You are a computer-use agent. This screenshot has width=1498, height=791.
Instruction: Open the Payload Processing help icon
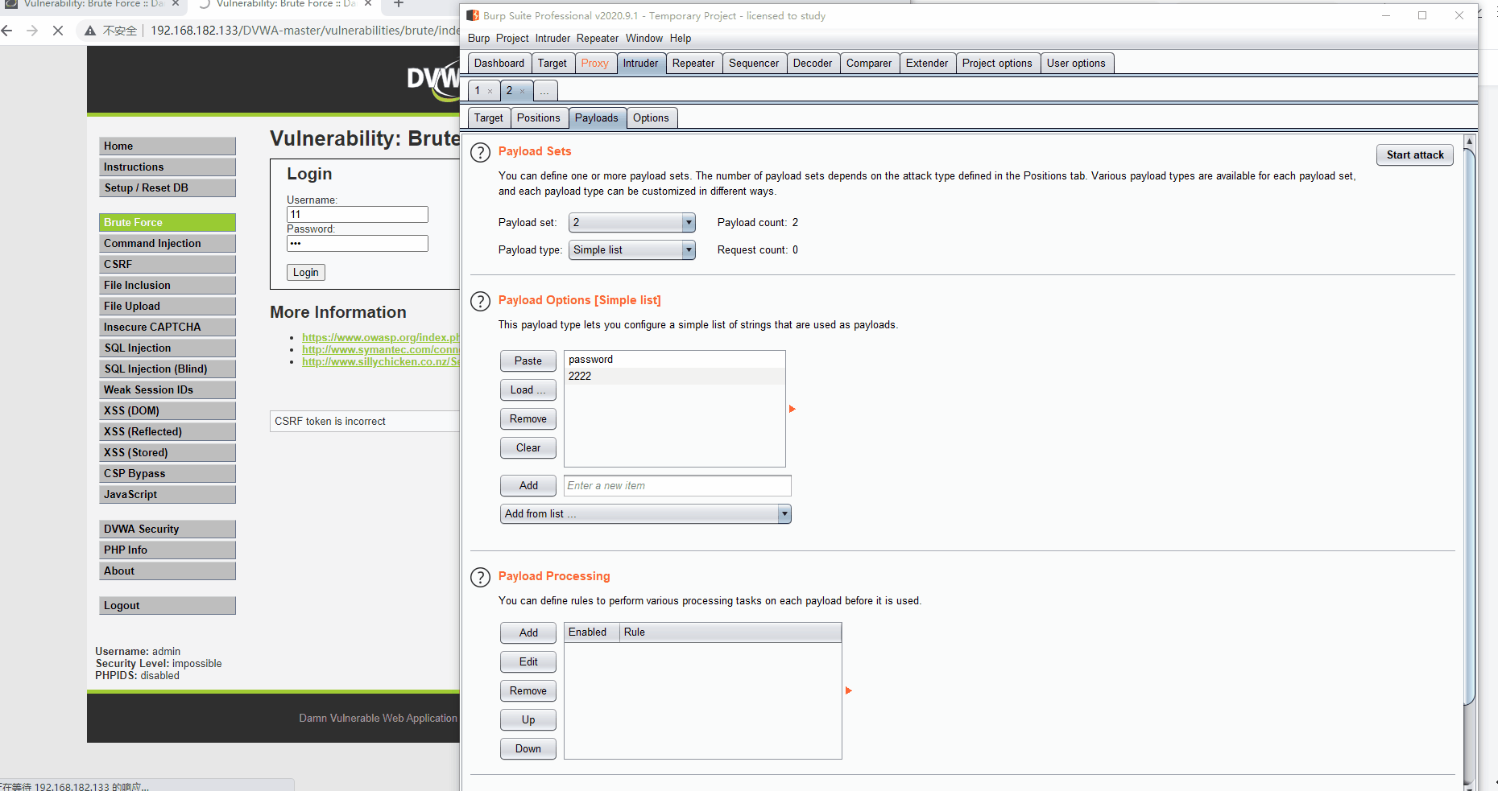pyautogui.click(x=480, y=577)
